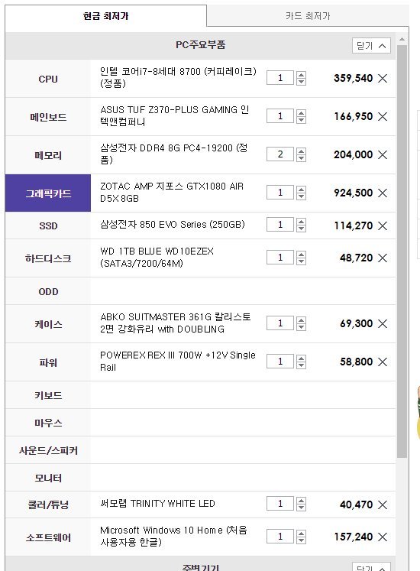Delete the WD 1TB BLUE hard disk
This screenshot has width=420, height=571.
pos(382,258)
